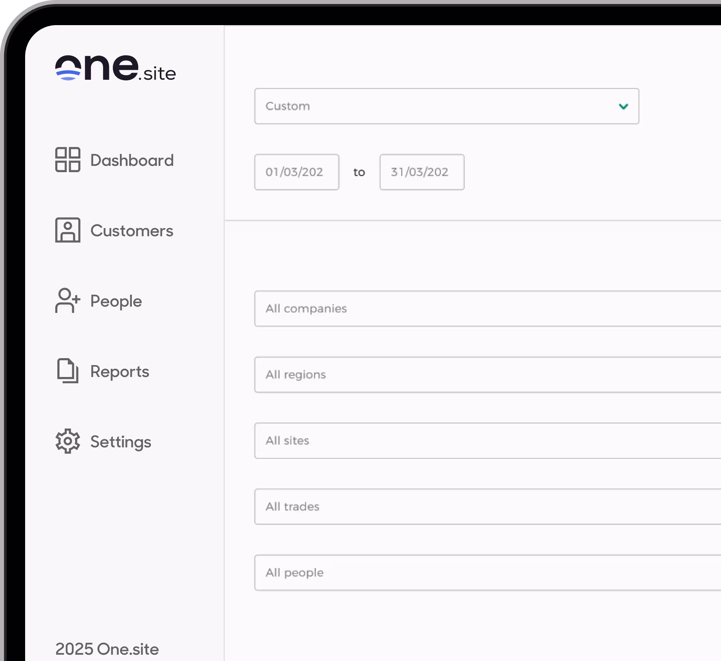Click the end date field 31/03
The height and width of the screenshot is (661, 721).
[x=422, y=172]
